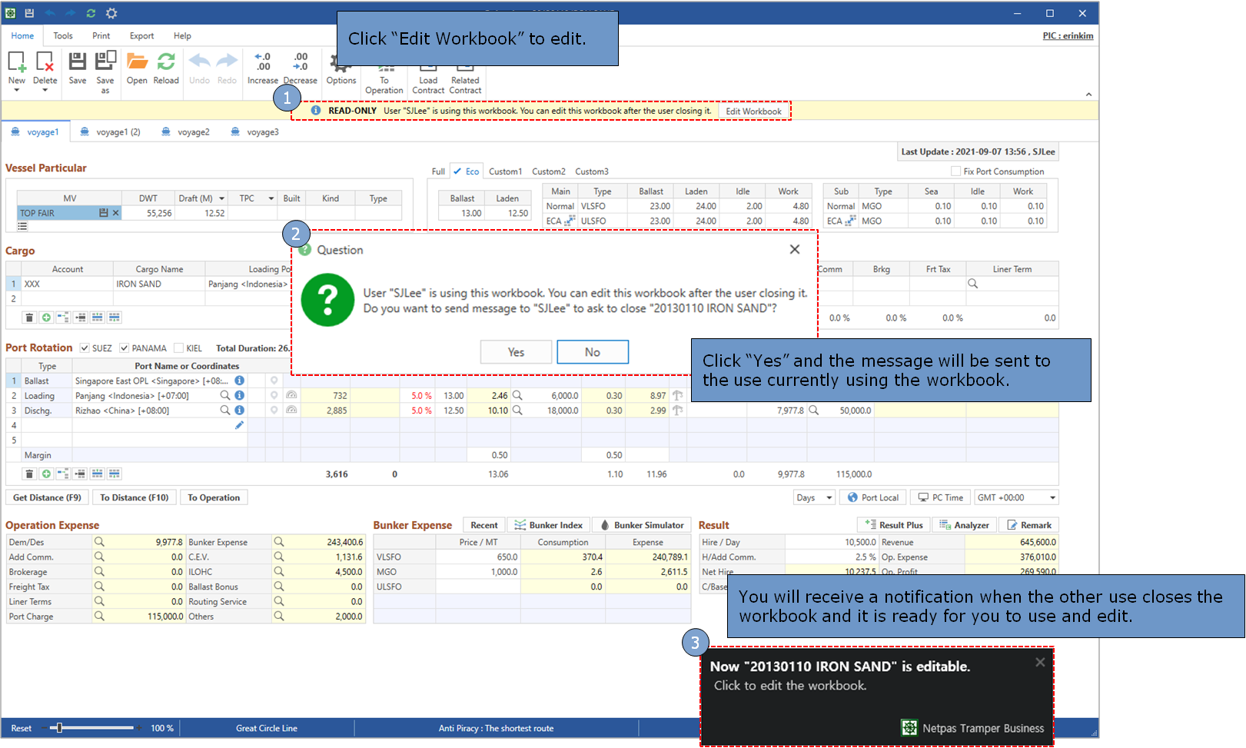
Task: Click magnifier icon next to Dem/Des
Action: click(x=99, y=542)
